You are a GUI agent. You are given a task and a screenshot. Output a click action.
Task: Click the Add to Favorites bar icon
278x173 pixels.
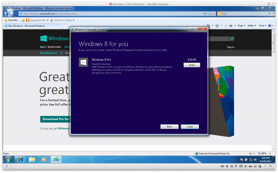[23, 20]
